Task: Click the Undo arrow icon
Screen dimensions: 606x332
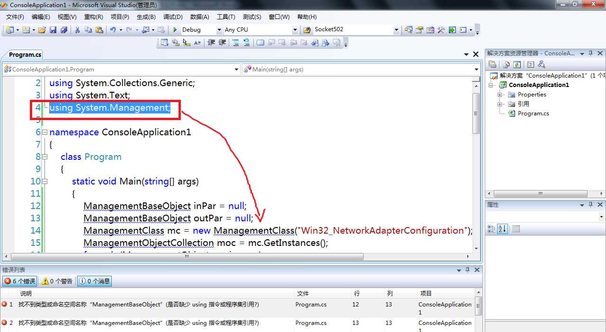Action: [x=113, y=29]
